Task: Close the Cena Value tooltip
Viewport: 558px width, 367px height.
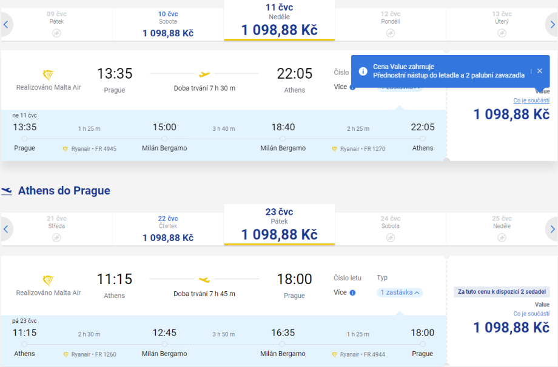Action: click(x=540, y=71)
